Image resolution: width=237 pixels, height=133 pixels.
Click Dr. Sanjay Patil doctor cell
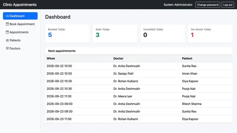tap(123, 74)
